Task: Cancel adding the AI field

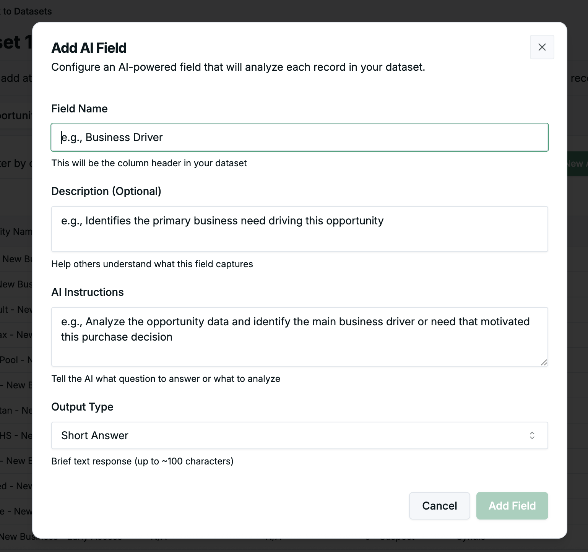Action: tap(439, 506)
